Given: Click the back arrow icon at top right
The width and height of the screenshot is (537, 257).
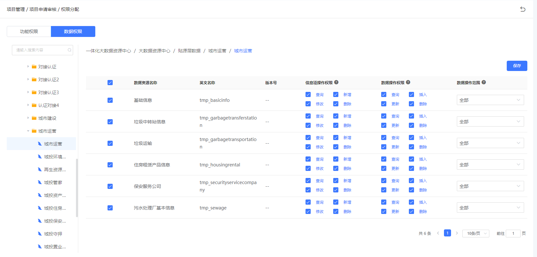Looking at the screenshot, I should tap(523, 9).
